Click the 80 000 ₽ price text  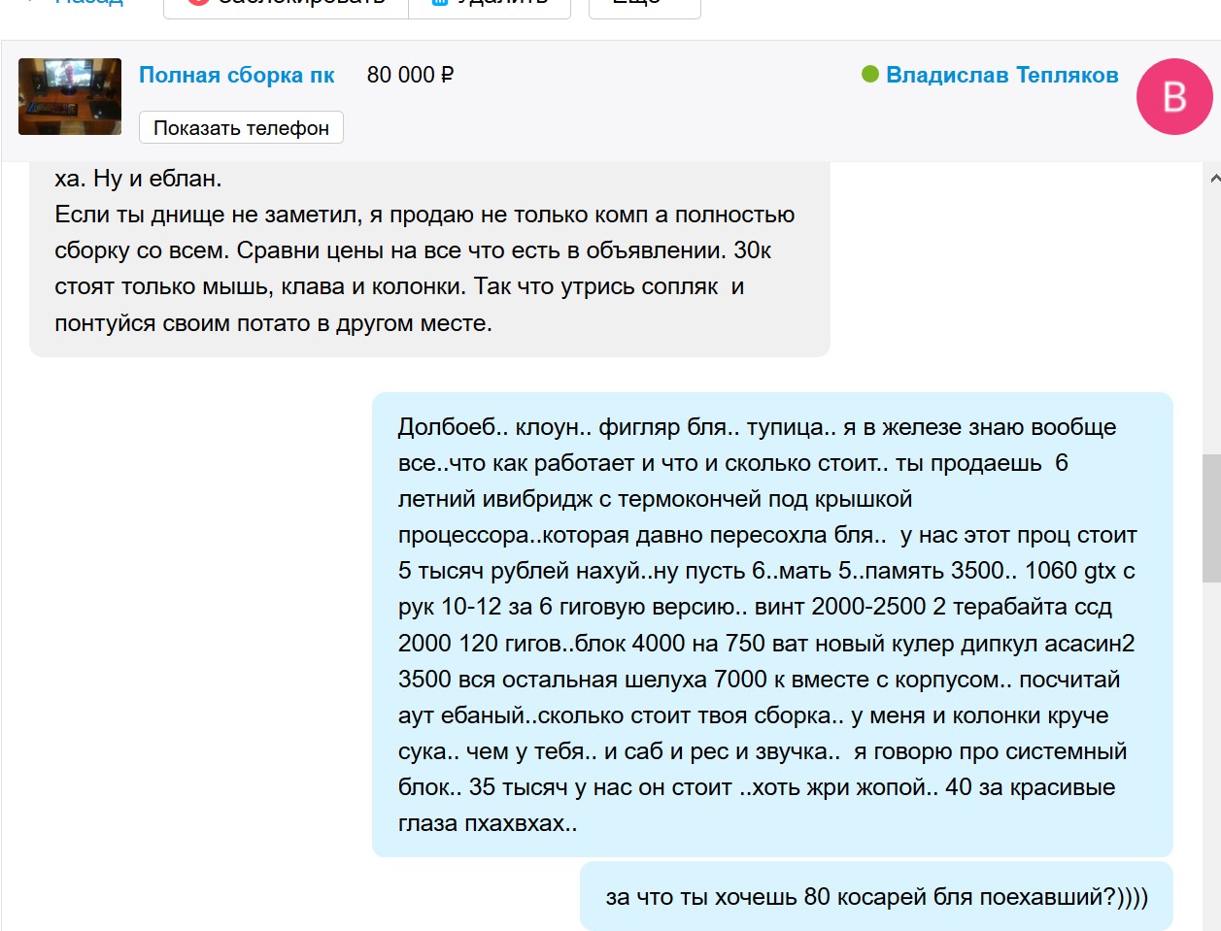coord(410,75)
